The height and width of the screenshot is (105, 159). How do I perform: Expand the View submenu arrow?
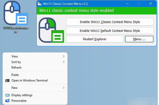pyautogui.click(x=64, y=56)
